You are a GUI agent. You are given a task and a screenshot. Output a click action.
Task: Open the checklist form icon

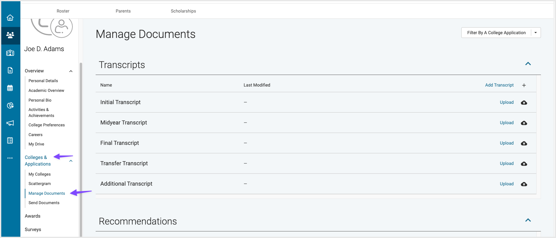[x=10, y=140]
